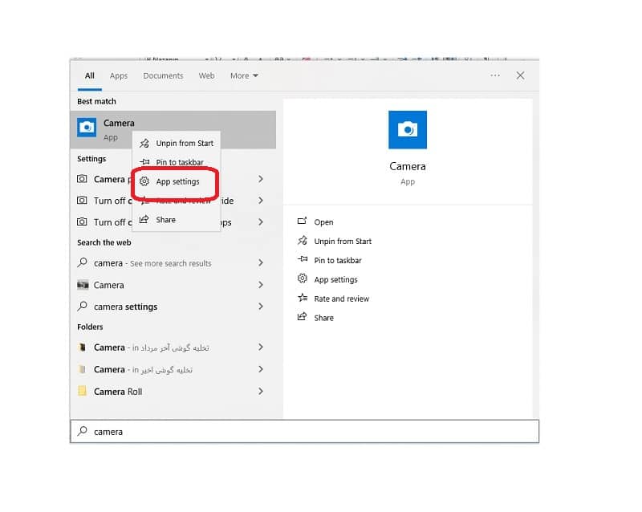
Task: Open the three-dot options menu
Action: 495,75
